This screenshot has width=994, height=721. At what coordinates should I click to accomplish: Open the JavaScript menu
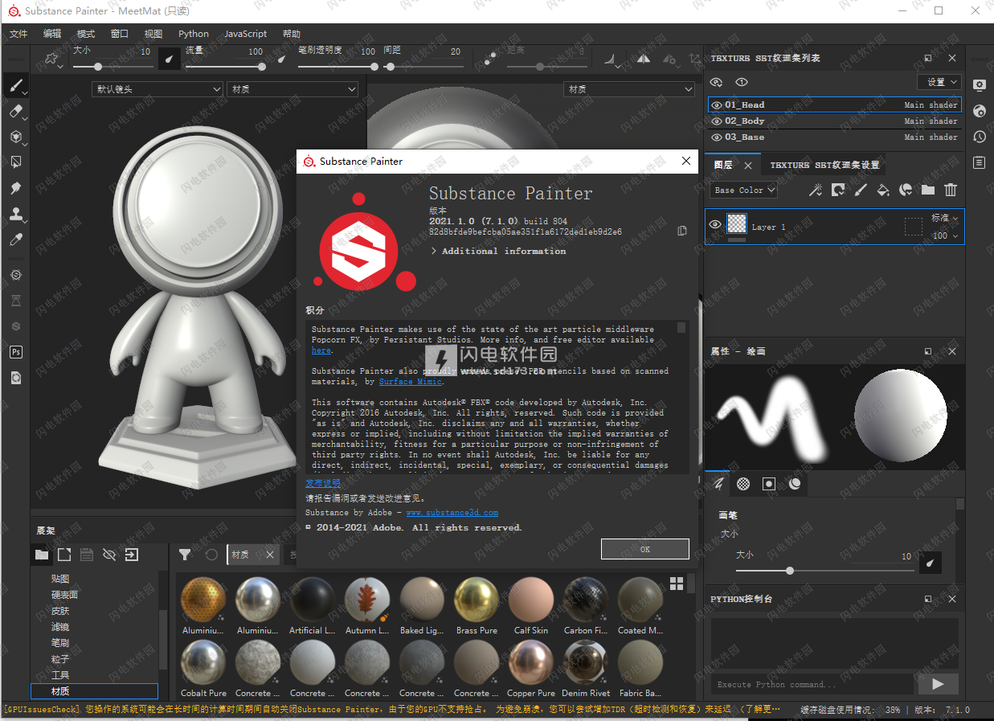(246, 34)
